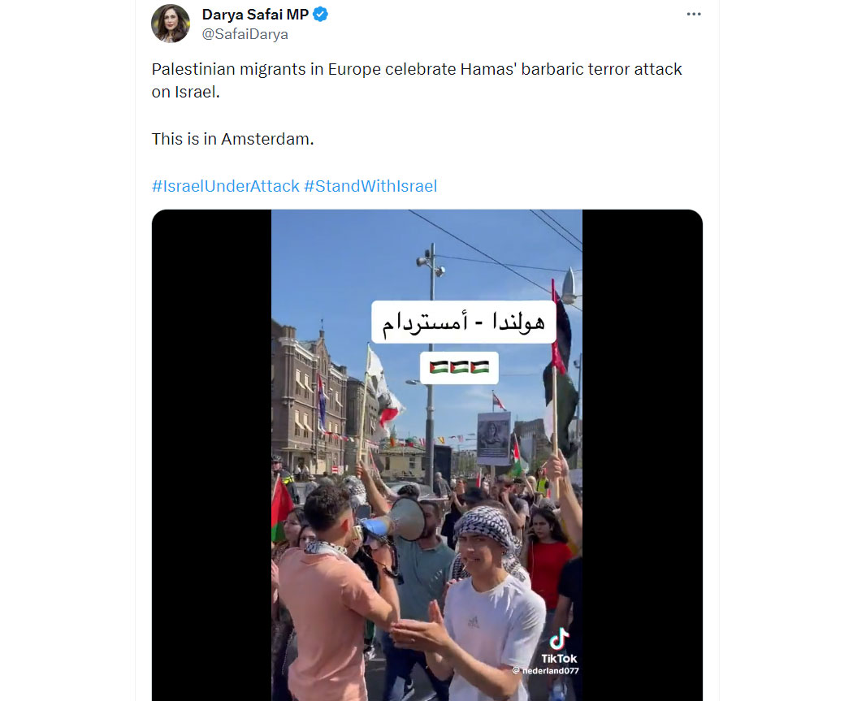Viewport: 853px width, 701px height.
Task: Open the Darya Safai MP display name
Action: tap(255, 14)
